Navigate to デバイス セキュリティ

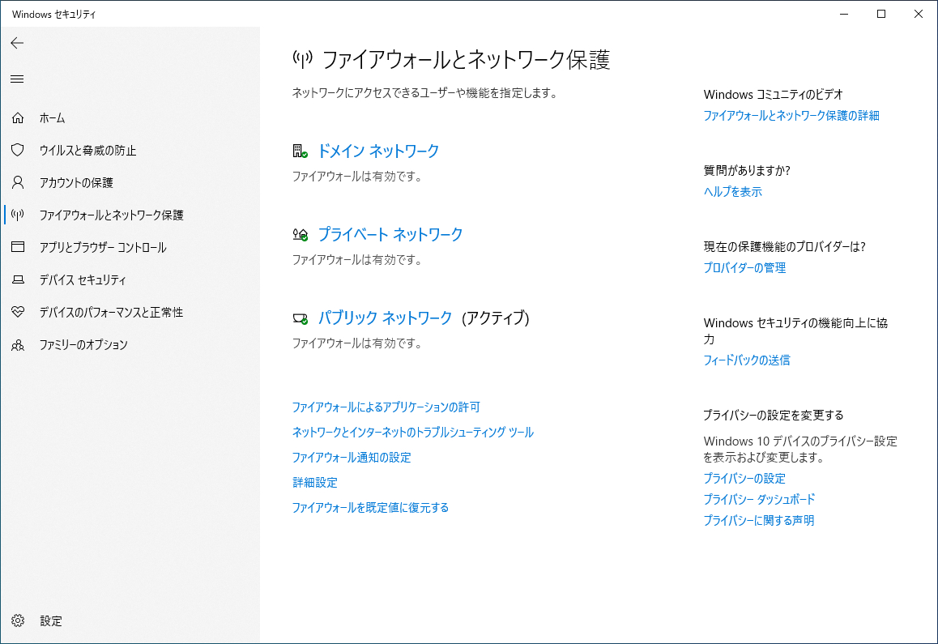[x=83, y=280]
